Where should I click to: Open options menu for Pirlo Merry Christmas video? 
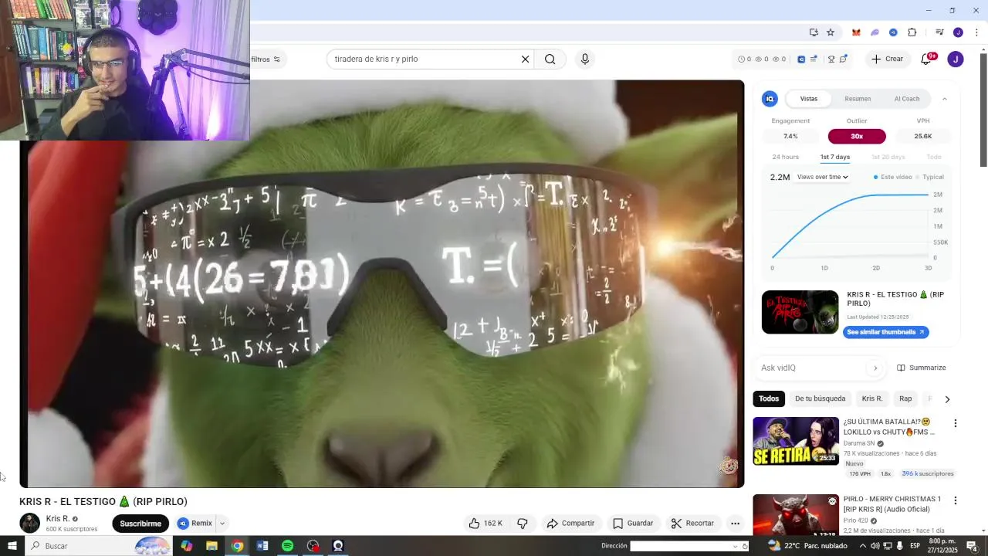click(x=956, y=500)
